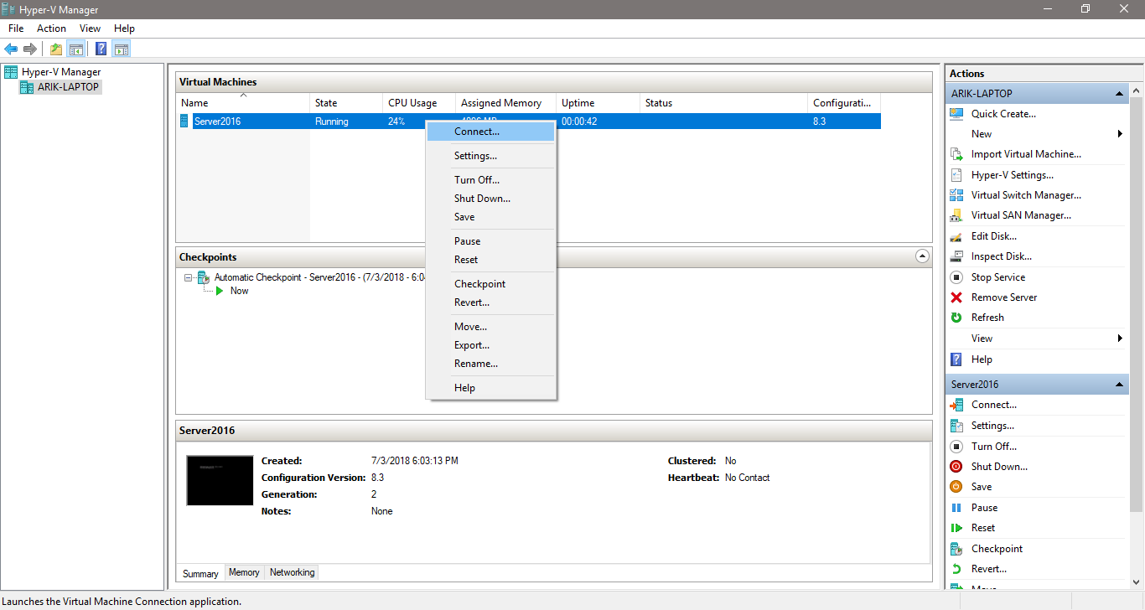Click the Up One Level folder icon
Image resolution: width=1145 pixels, height=610 pixels.
[x=56, y=49]
